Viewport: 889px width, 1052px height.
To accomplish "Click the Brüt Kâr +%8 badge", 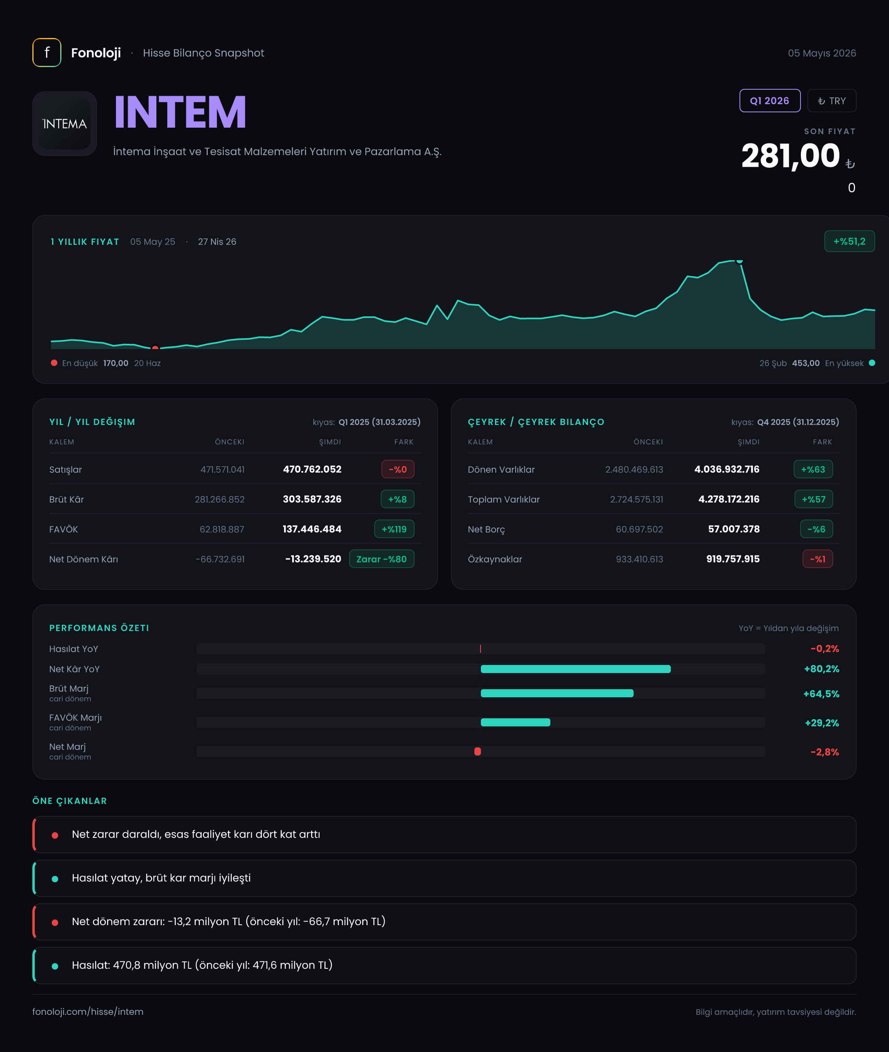I will (397, 499).
